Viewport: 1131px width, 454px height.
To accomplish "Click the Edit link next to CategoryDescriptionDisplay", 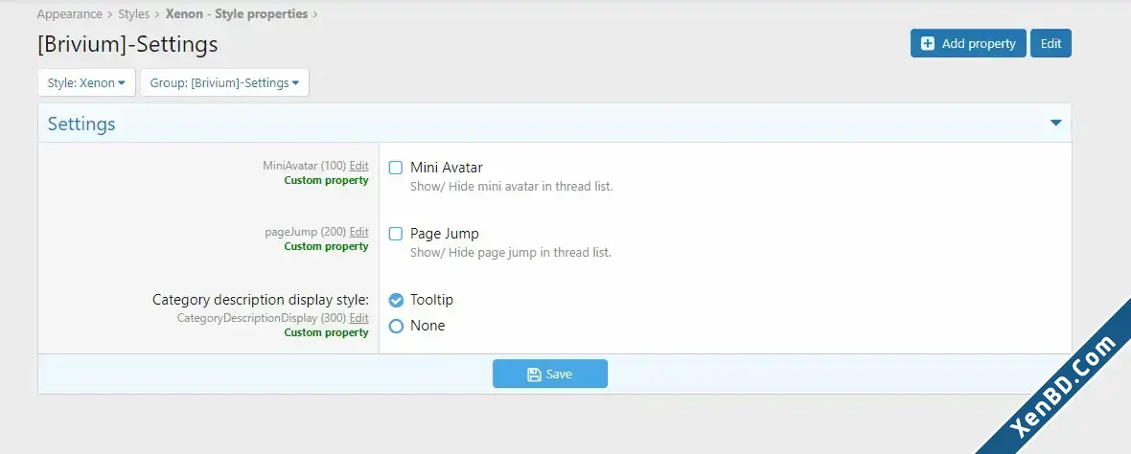I will click(358, 318).
